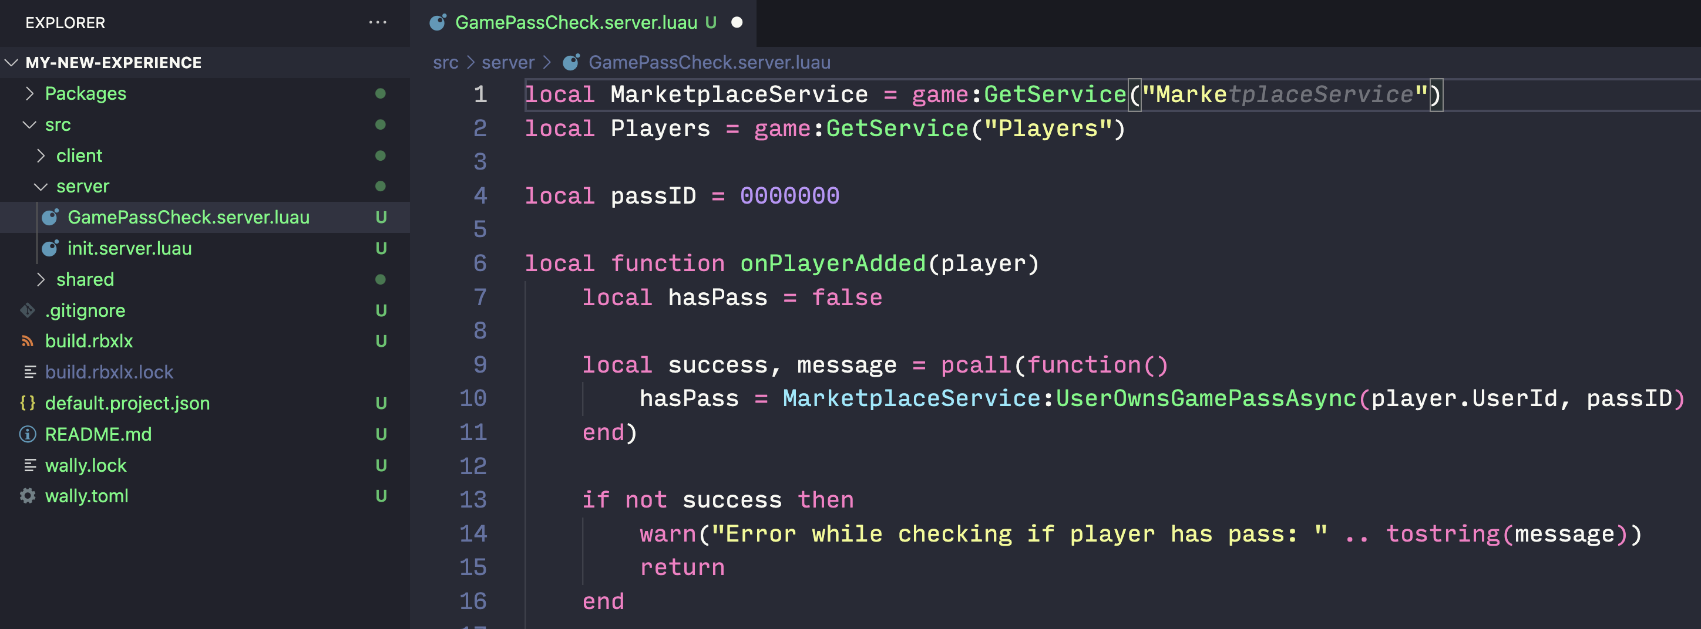Collapse the MY-NEW-EXPERIENCE root folder

tap(11, 63)
